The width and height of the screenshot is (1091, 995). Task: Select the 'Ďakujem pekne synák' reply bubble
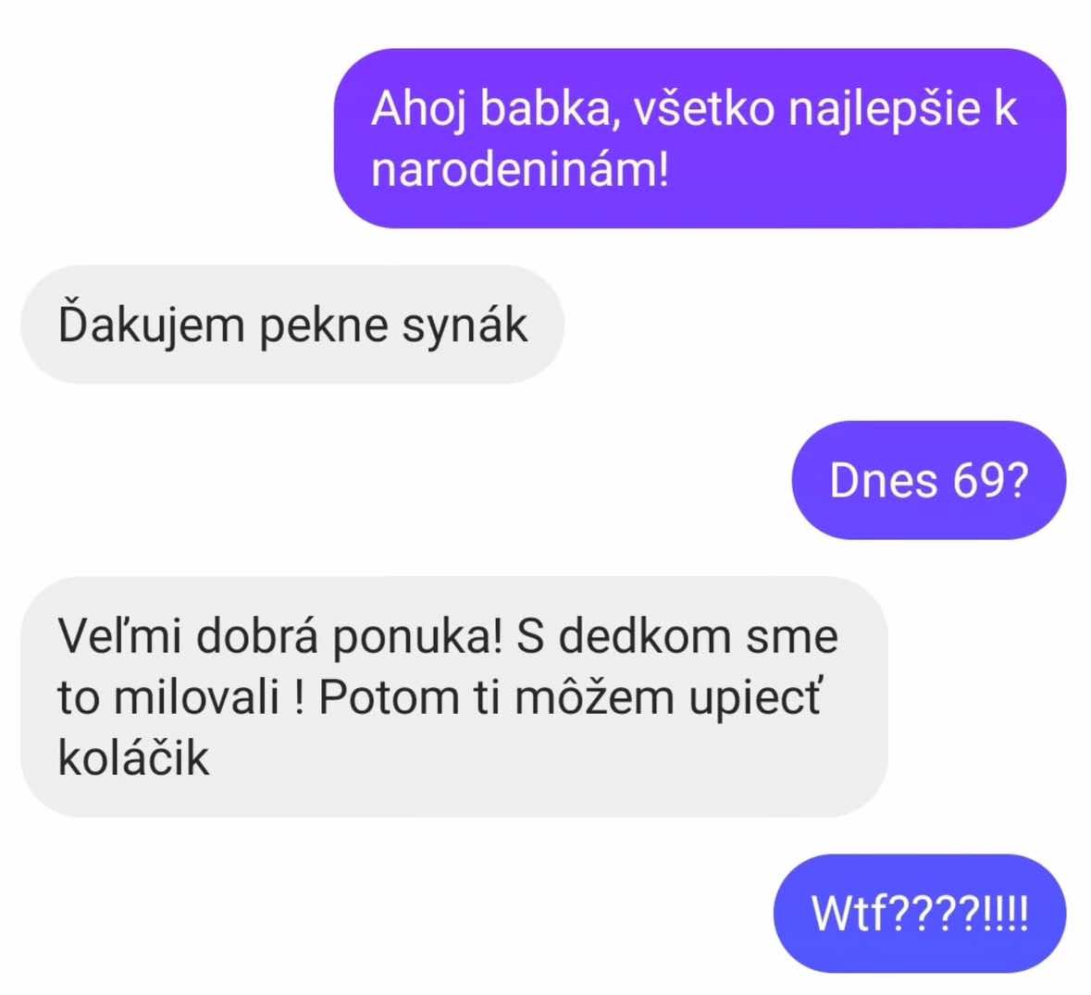[292, 324]
